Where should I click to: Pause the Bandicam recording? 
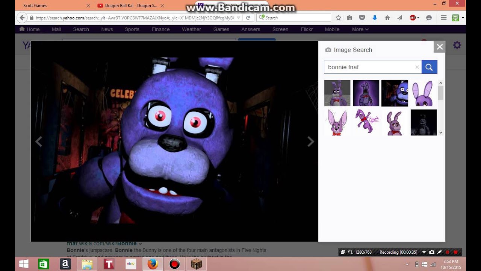(x=447, y=252)
